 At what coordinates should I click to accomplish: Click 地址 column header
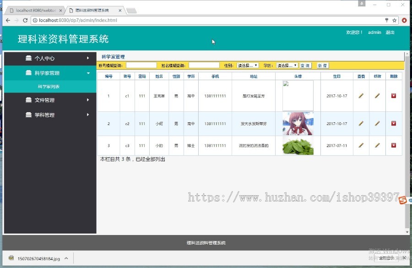[254, 76]
